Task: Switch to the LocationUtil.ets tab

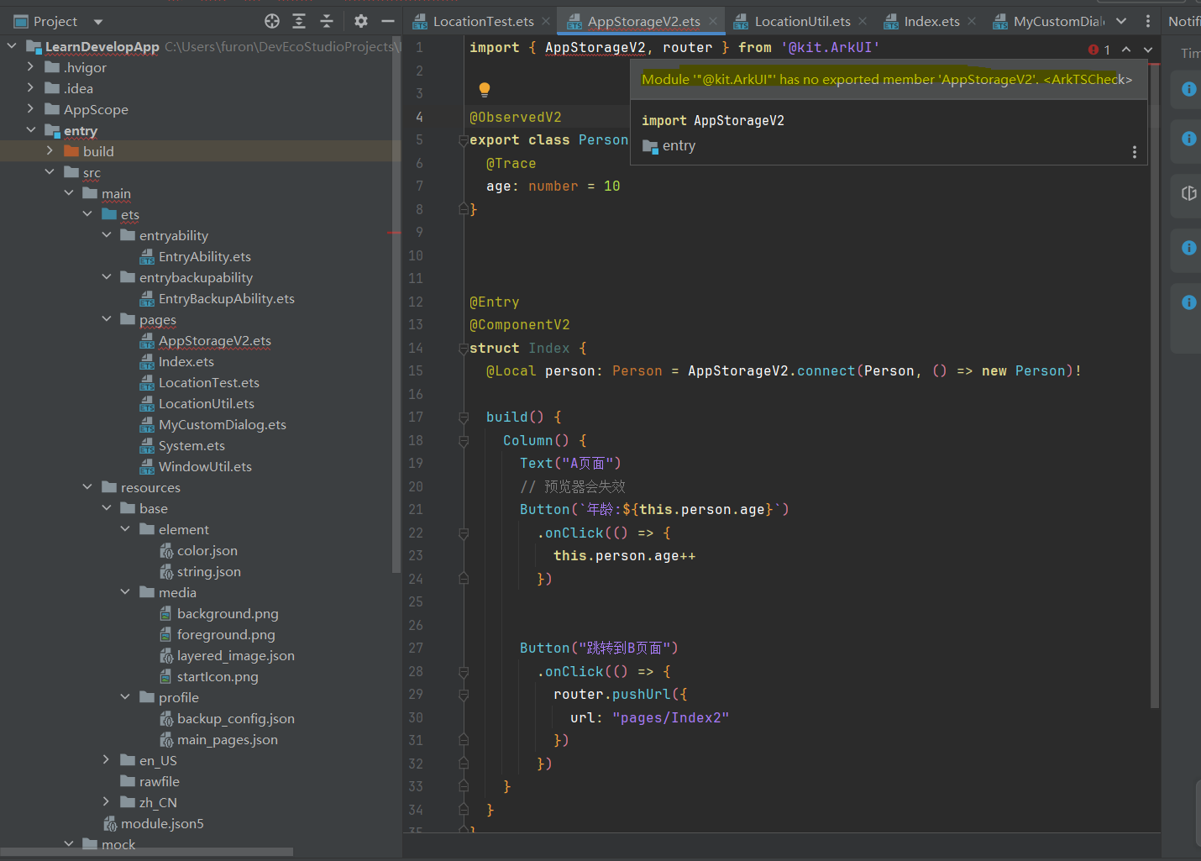Action: pos(802,21)
